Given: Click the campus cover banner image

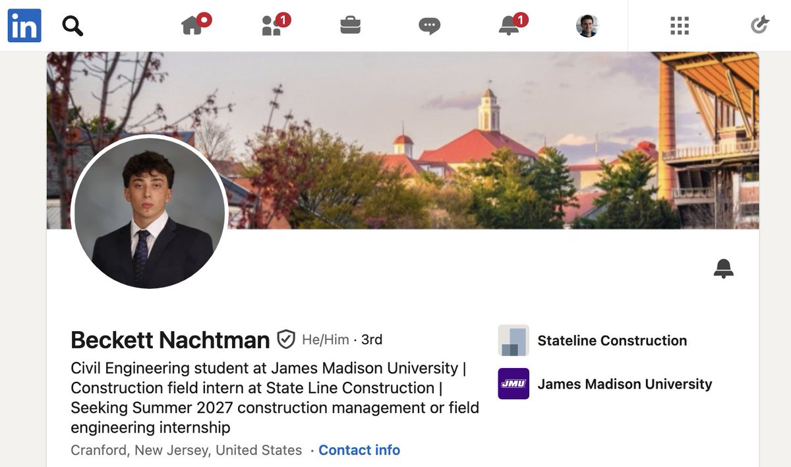Looking at the screenshot, I should click(403, 140).
